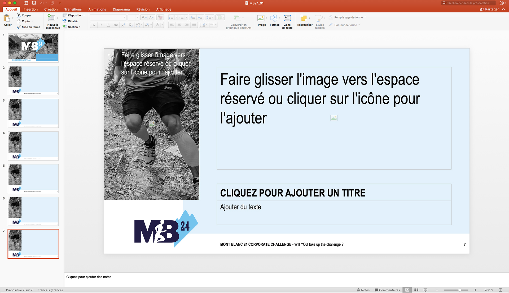Toggle superscript formatting
This screenshot has height=293, width=509.
tap(123, 25)
